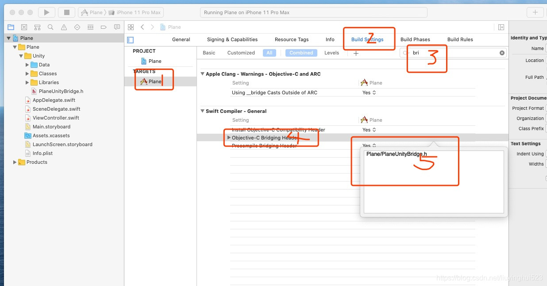
Task: Switch to Resource Tags tab
Action: pos(292,39)
